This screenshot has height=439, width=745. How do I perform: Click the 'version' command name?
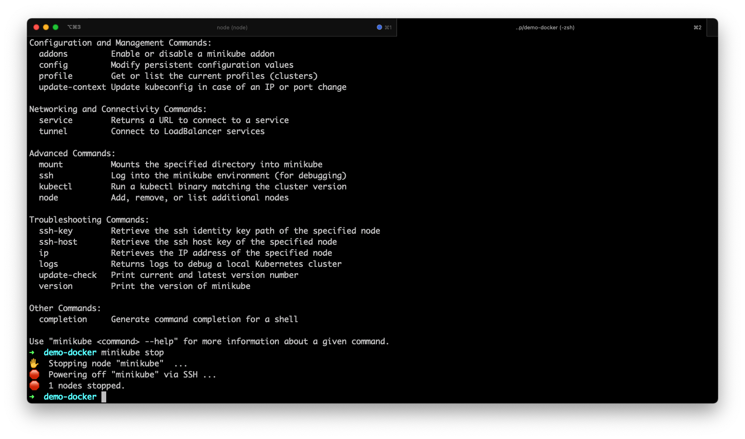pyautogui.click(x=56, y=286)
